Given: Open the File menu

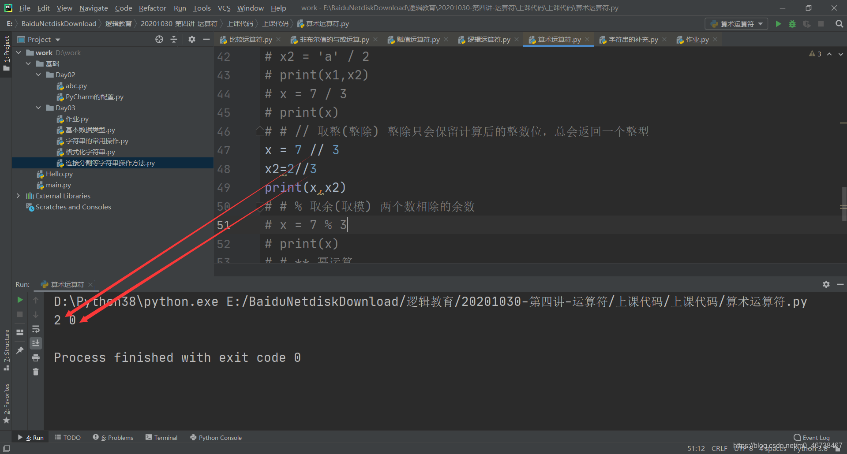Looking at the screenshot, I should pyautogui.click(x=25, y=8).
